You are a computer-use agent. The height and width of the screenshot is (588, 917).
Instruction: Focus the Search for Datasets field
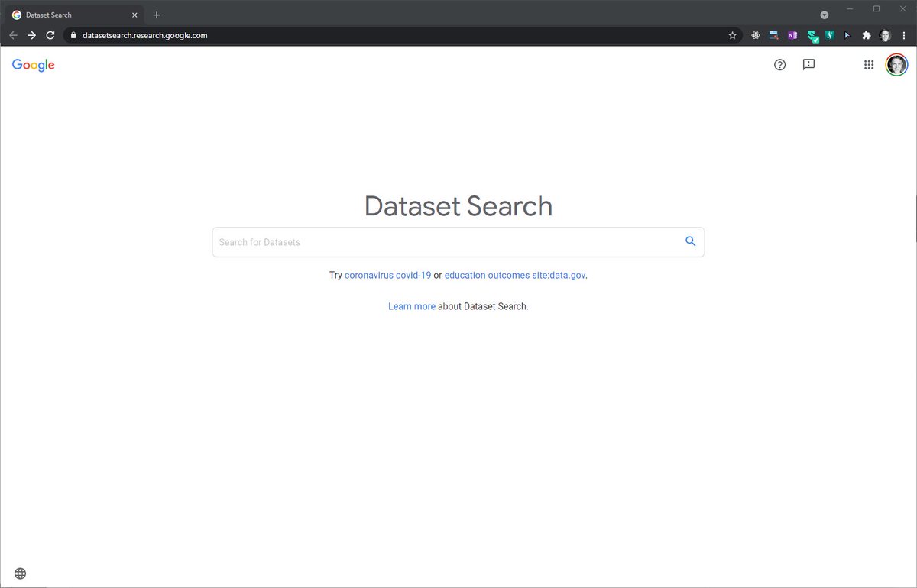coord(458,242)
